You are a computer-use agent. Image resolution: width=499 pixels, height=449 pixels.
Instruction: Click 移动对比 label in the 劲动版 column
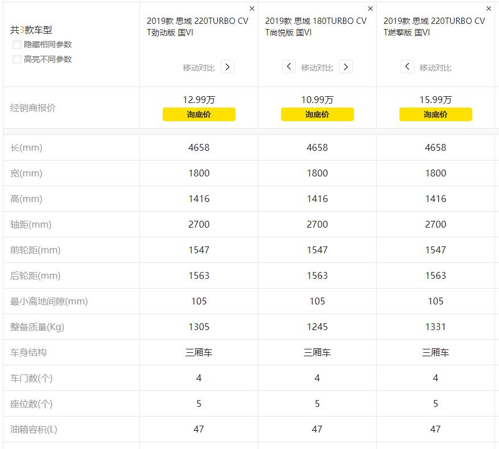(x=199, y=68)
